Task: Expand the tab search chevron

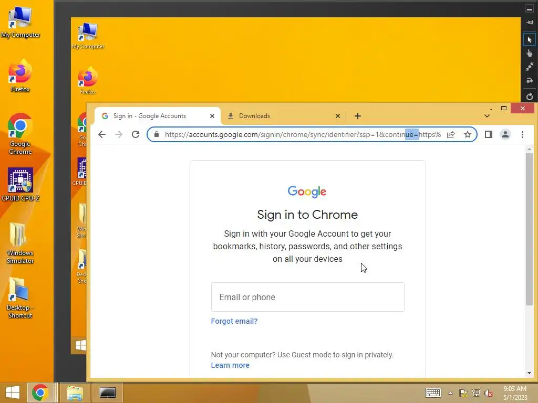Action: 487,116
